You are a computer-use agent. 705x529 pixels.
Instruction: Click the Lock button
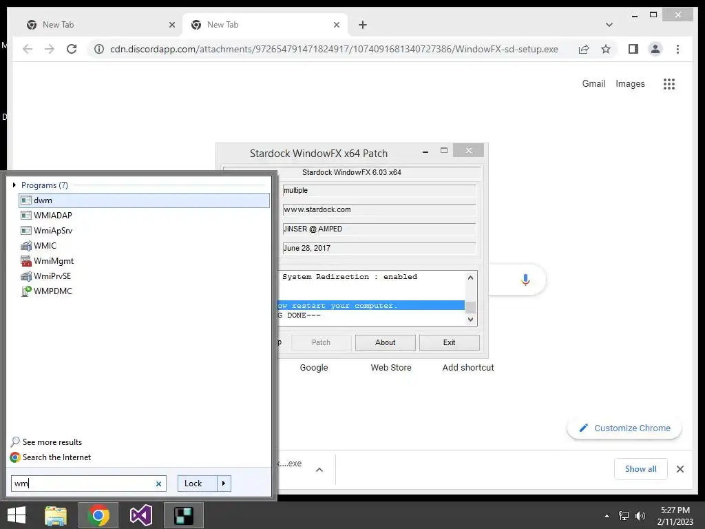198,484
